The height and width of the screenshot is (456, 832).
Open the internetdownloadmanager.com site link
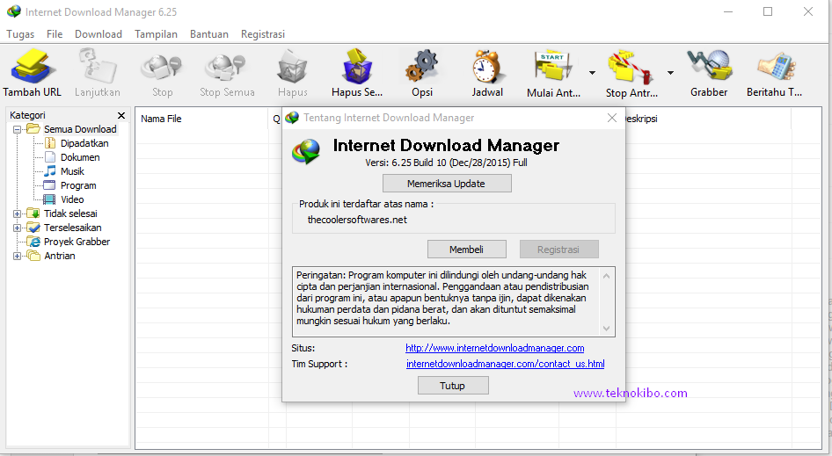pyautogui.click(x=494, y=348)
